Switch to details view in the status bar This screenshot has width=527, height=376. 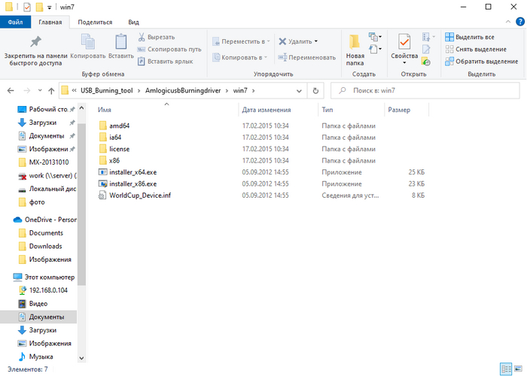(506, 369)
